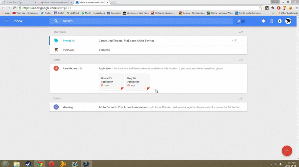This screenshot has height=167, width=299.
Task: Open Promos bundle more options menu
Action: point(241,40)
